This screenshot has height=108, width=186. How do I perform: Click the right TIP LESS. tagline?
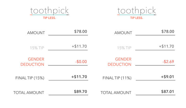pos(137,18)
